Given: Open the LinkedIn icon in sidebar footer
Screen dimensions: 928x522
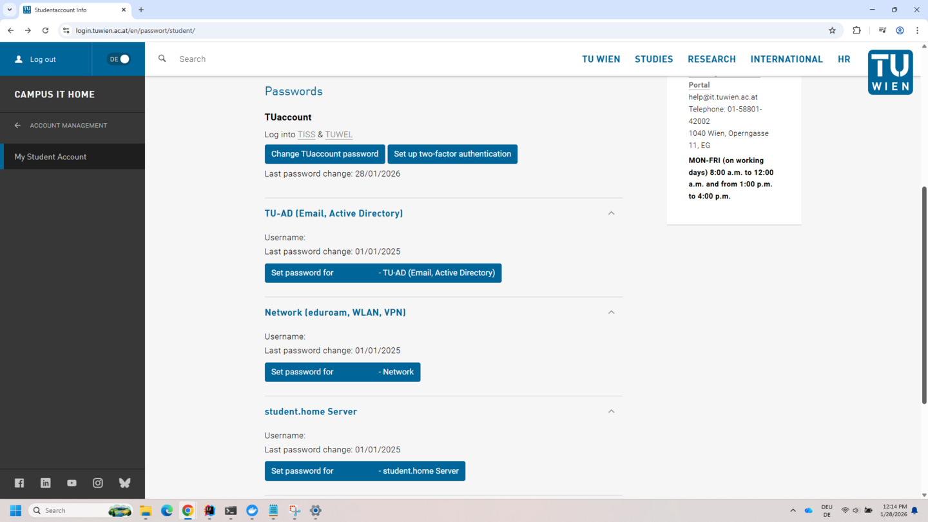Looking at the screenshot, I should click(x=46, y=483).
